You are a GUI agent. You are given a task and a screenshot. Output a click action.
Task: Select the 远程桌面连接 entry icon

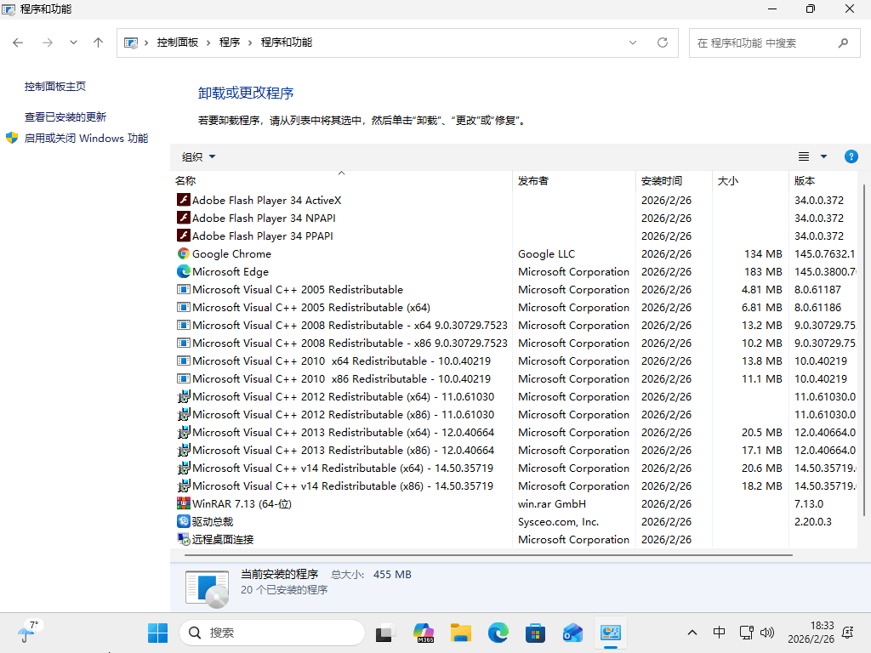(183, 539)
